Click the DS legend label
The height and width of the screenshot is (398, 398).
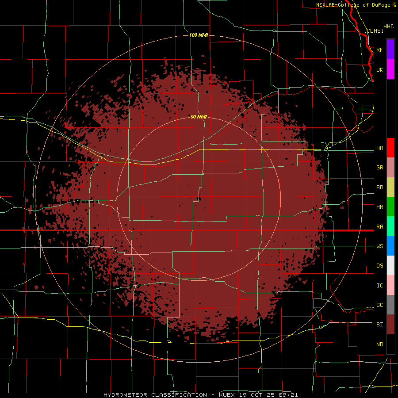point(380,266)
